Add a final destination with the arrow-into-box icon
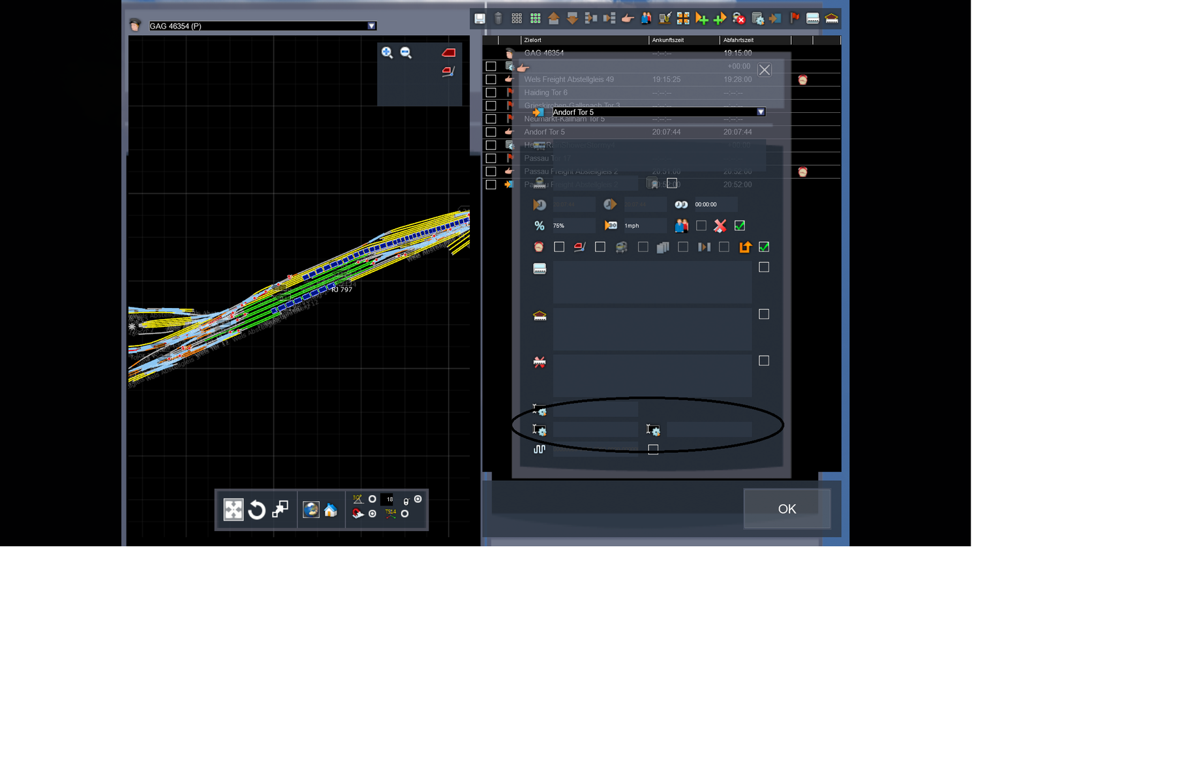Viewport: 1201px width, 783px height. tap(775, 19)
